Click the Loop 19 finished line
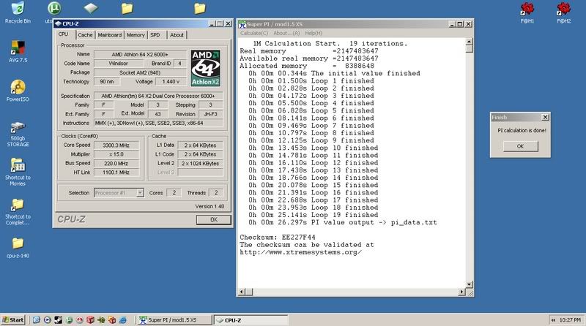 point(314,215)
